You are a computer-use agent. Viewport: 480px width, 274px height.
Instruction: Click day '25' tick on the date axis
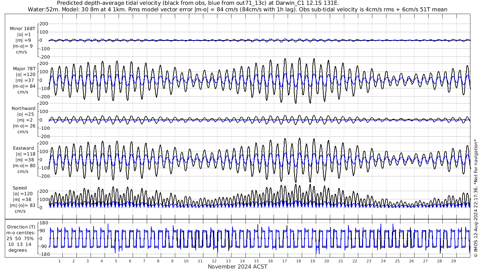(397, 261)
